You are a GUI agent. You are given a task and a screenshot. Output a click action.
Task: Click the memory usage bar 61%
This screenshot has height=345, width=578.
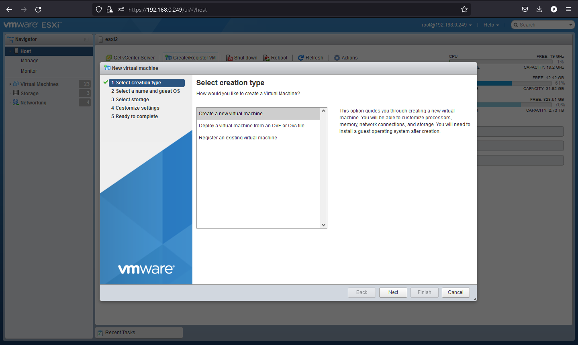pyautogui.click(x=514, y=83)
